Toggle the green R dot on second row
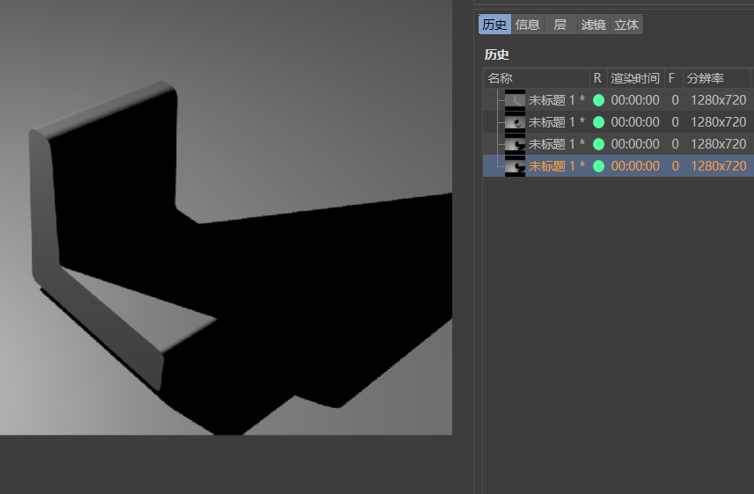This screenshot has height=494, width=754. (x=599, y=122)
